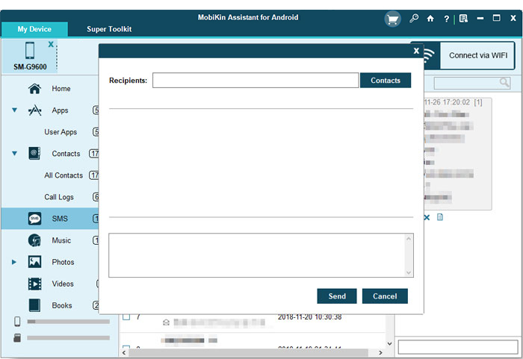Click the SMS speech bubble icon
The width and height of the screenshot is (523, 359).
coord(34,219)
